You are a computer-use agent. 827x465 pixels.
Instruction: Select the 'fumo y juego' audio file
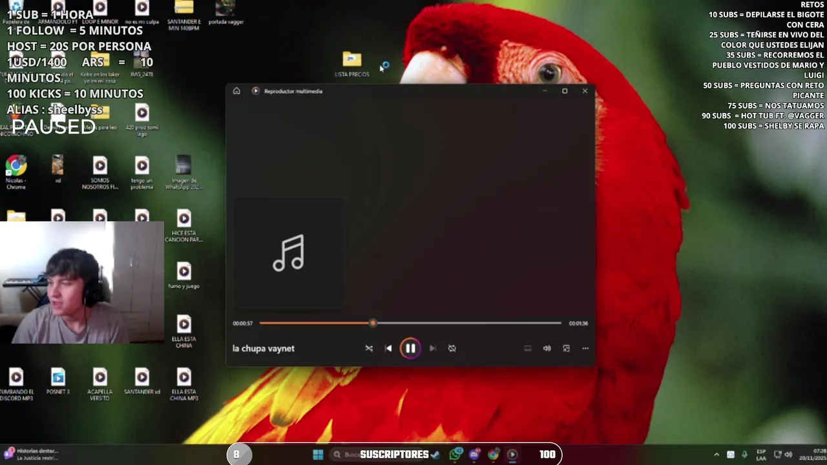pos(183,276)
